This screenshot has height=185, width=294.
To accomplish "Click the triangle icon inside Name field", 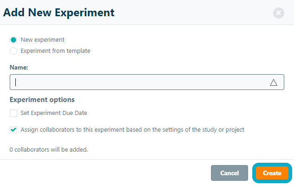I will 274,82.
